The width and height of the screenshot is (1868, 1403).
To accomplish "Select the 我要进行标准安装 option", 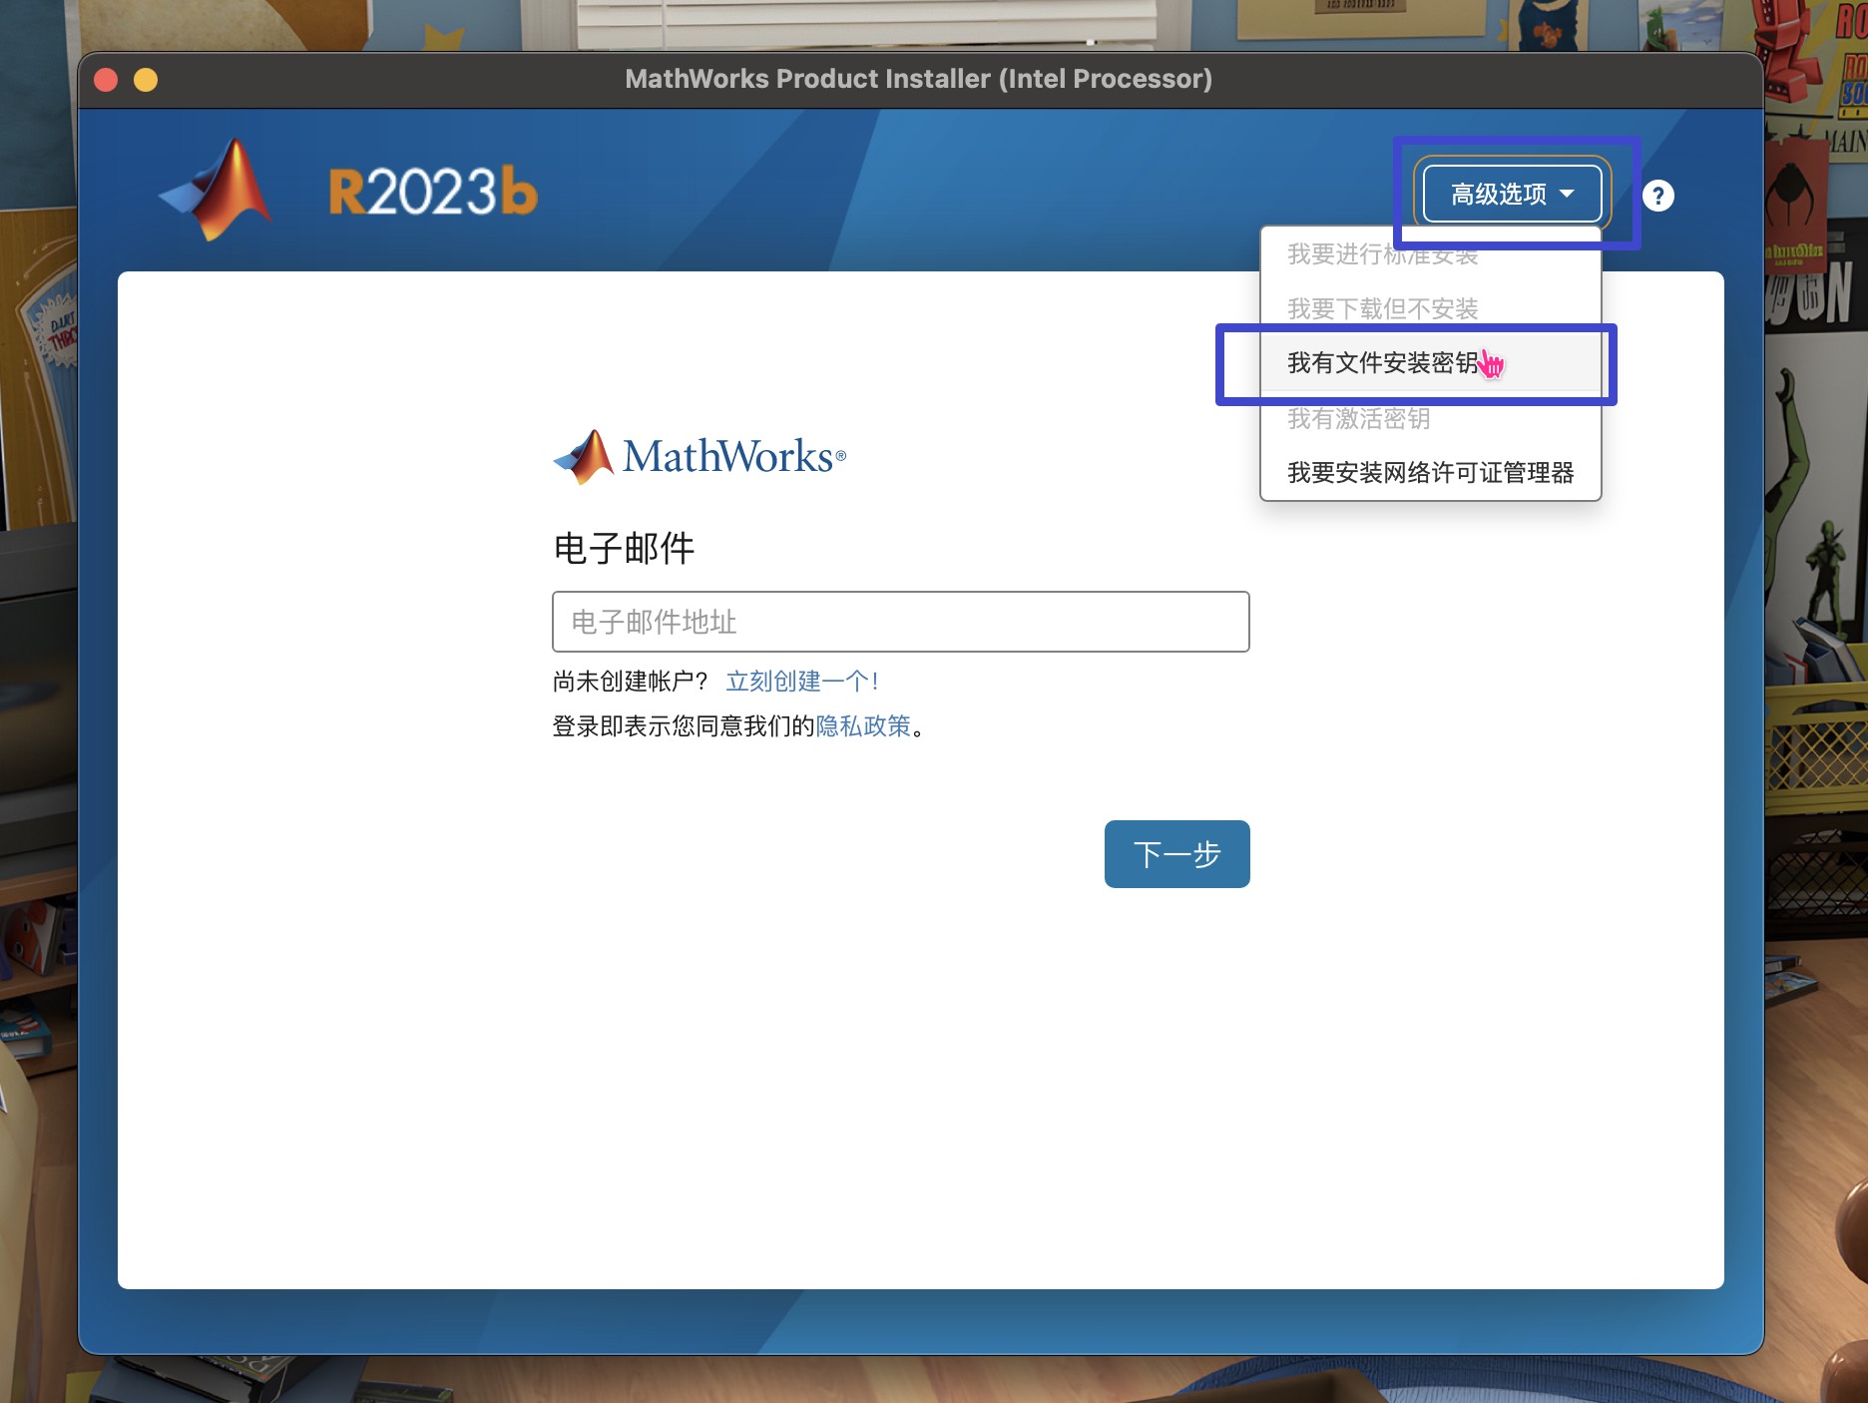I will pos(1383,255).
